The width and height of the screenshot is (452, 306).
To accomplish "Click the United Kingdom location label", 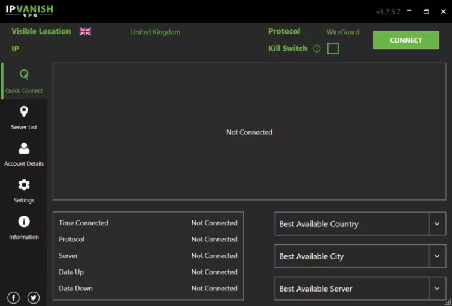I will point(155,32).
